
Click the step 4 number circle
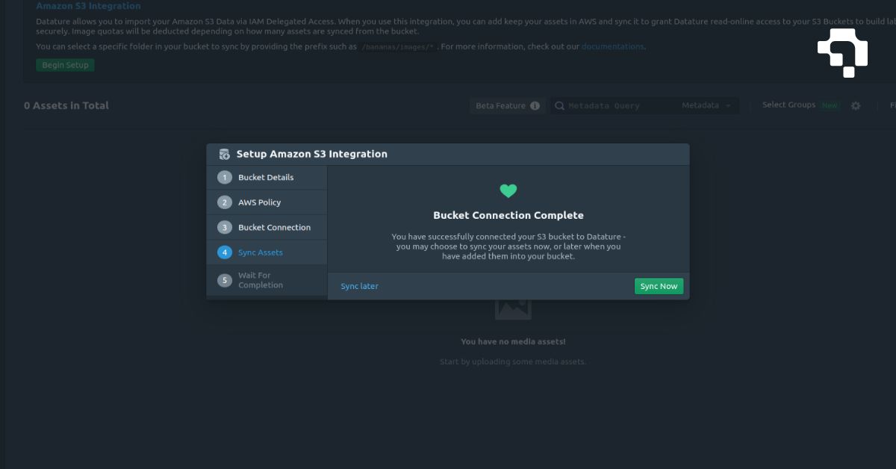(225, 252)
